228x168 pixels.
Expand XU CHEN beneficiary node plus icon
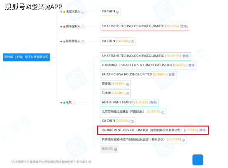[x=132, y=42]
